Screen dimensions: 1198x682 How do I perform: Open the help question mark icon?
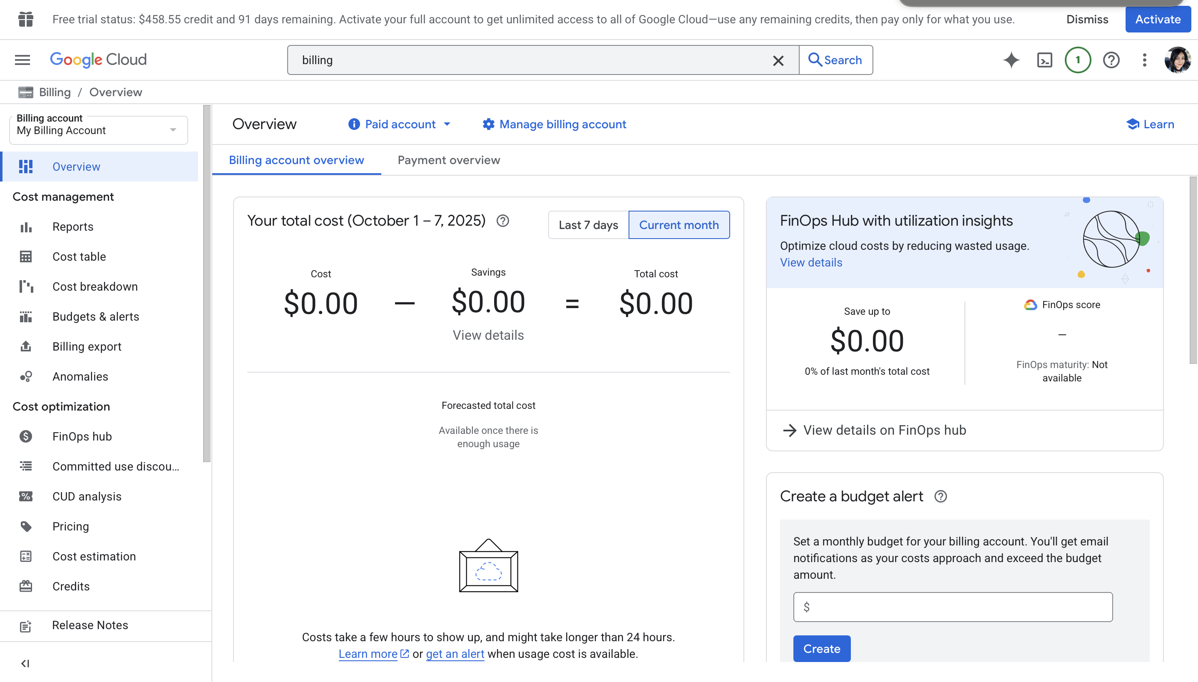pos(1111,60)
